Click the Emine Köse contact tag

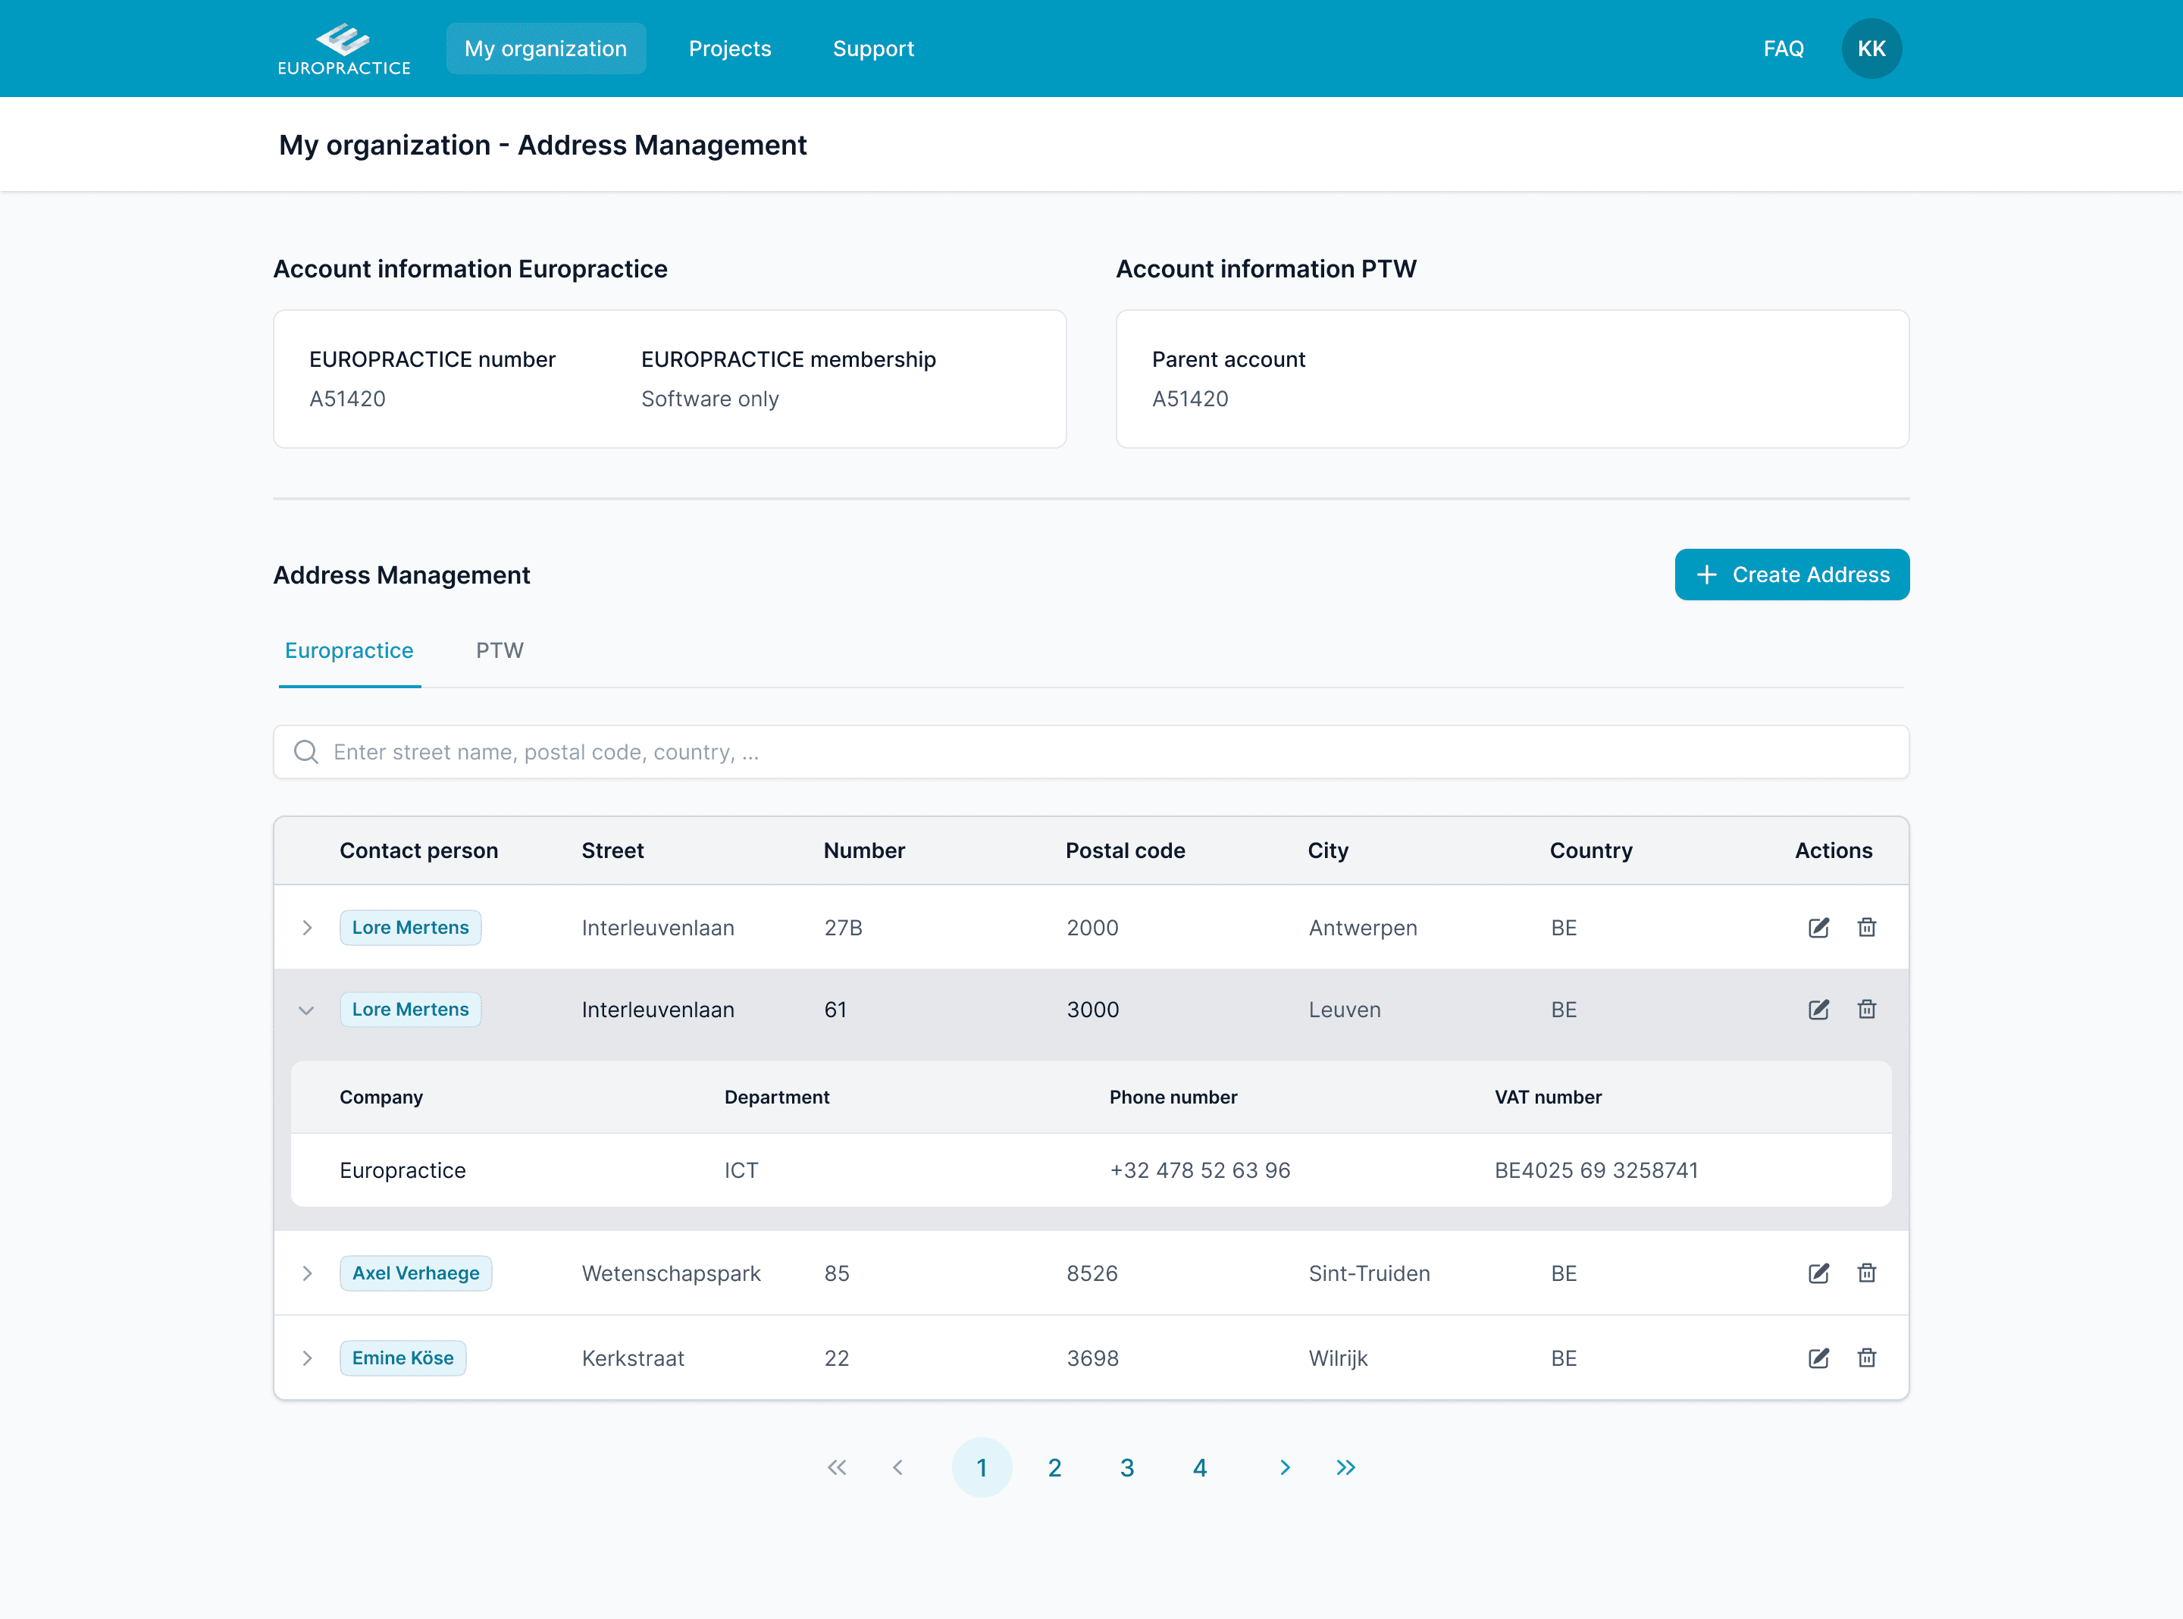[402, 1358]
